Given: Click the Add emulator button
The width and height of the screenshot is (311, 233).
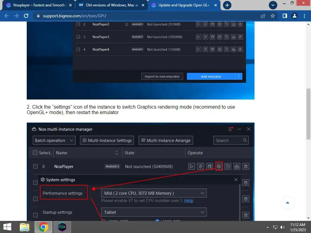Looking at the screenshot, I should pos(211,76).
